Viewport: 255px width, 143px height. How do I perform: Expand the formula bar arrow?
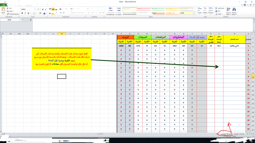click(254, 20)
